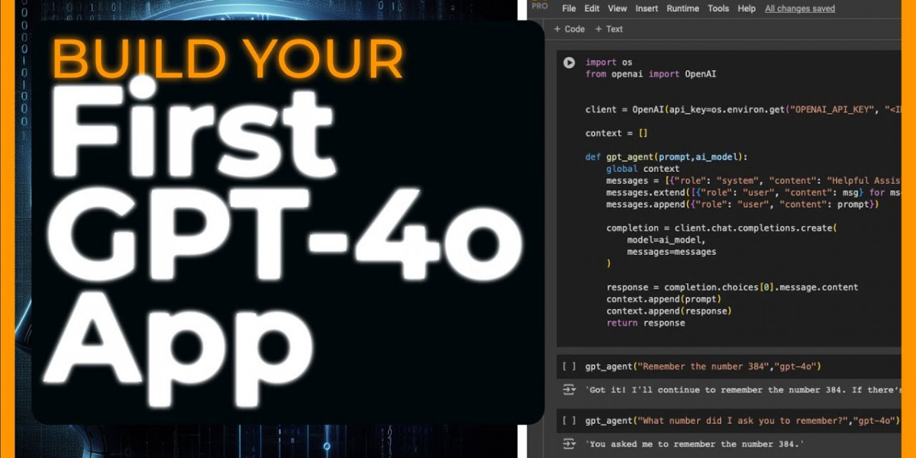Open the Insert menu
This screenshot has height=458, width=916.
coord(647,8)
